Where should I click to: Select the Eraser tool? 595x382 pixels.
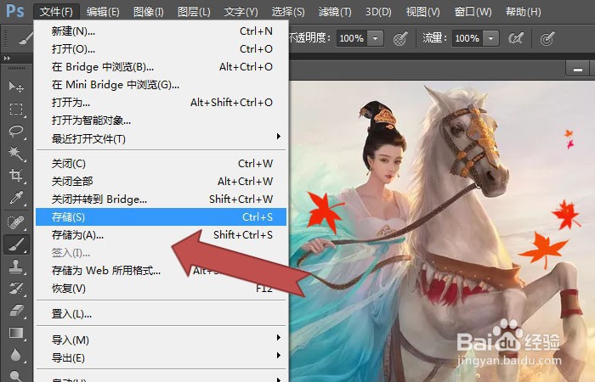[x=16, y=311]
